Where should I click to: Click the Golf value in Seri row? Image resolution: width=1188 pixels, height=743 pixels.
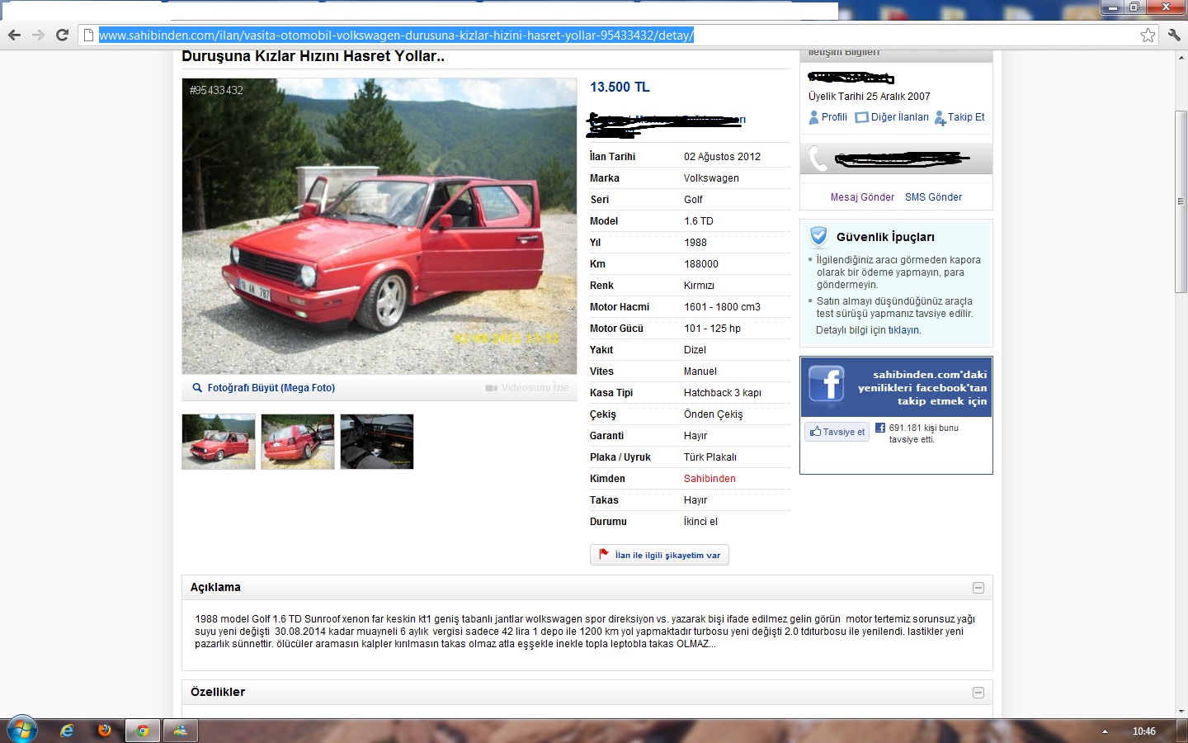[x=693, y=200]
